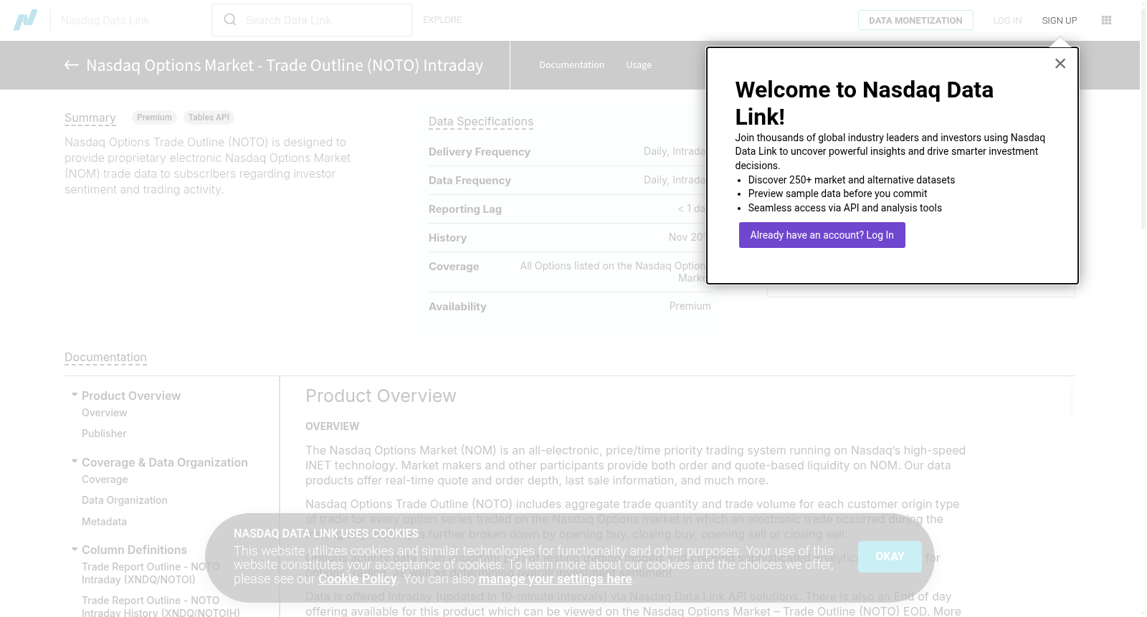Click the Data Monetization button
This screenshot has width=1147, height=617.
(x=915, y=20)
